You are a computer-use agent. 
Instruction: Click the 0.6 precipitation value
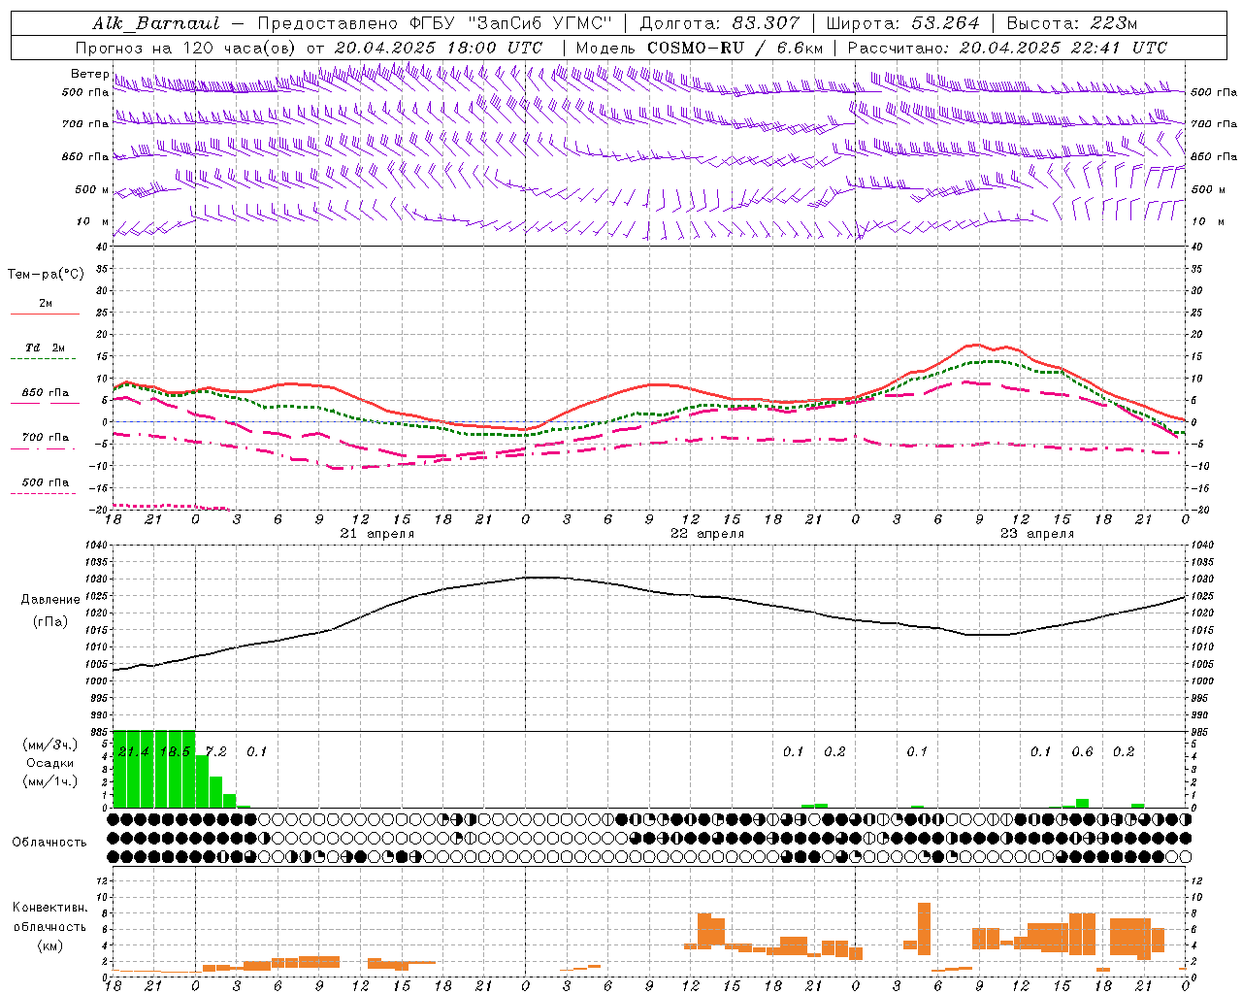pyautogui.click(x=1083, y=752)
